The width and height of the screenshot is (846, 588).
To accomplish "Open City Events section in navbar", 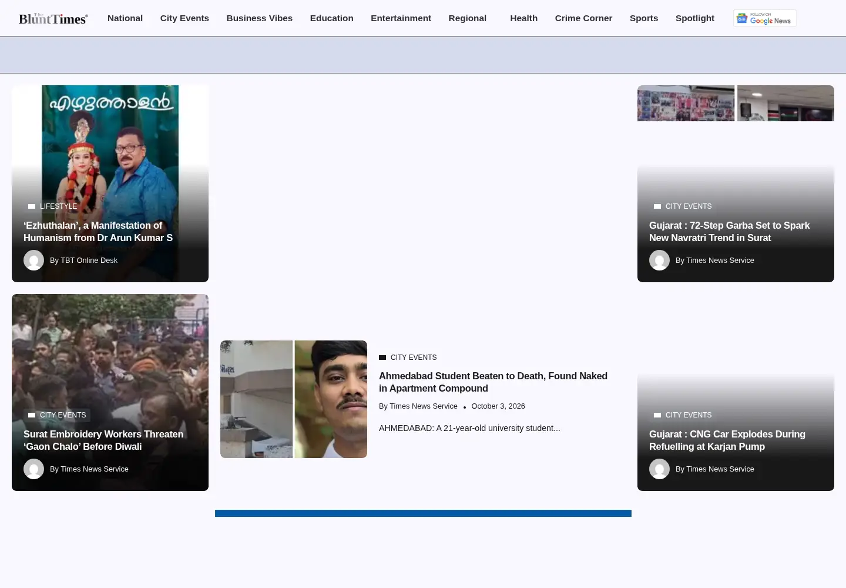I will 184,18.
